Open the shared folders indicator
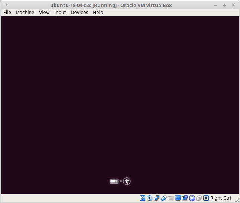240x203 pixels. pos(171,198)
